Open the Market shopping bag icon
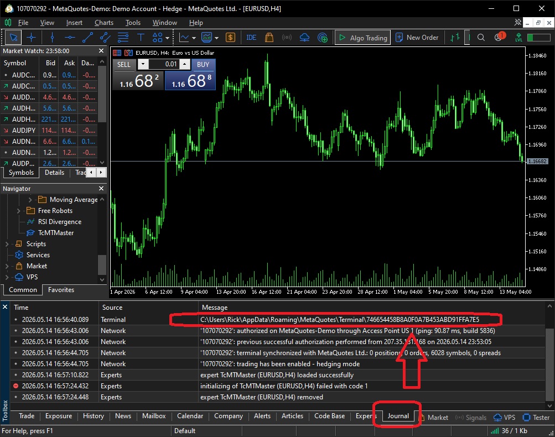 pyautogui.click(x=269, y=38)
